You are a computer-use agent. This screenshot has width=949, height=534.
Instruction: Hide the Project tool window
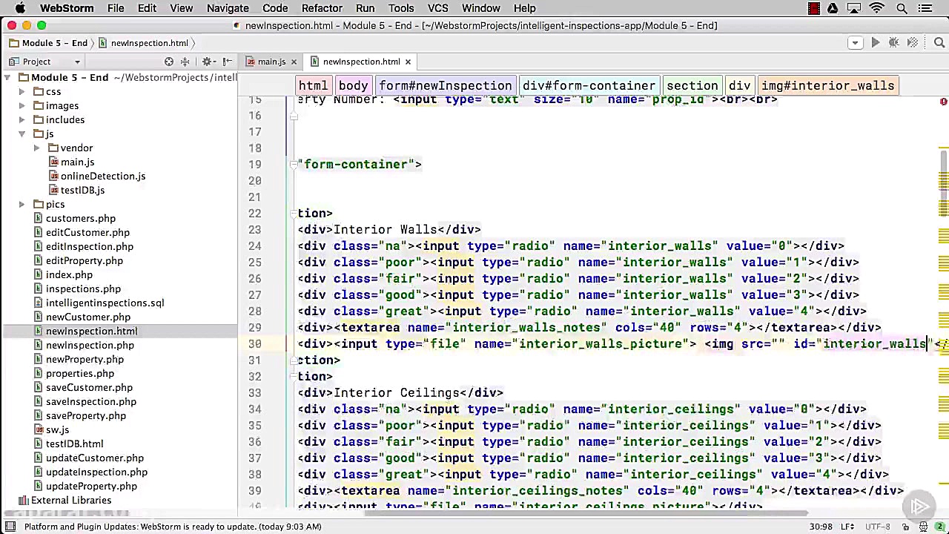point(228,62)
